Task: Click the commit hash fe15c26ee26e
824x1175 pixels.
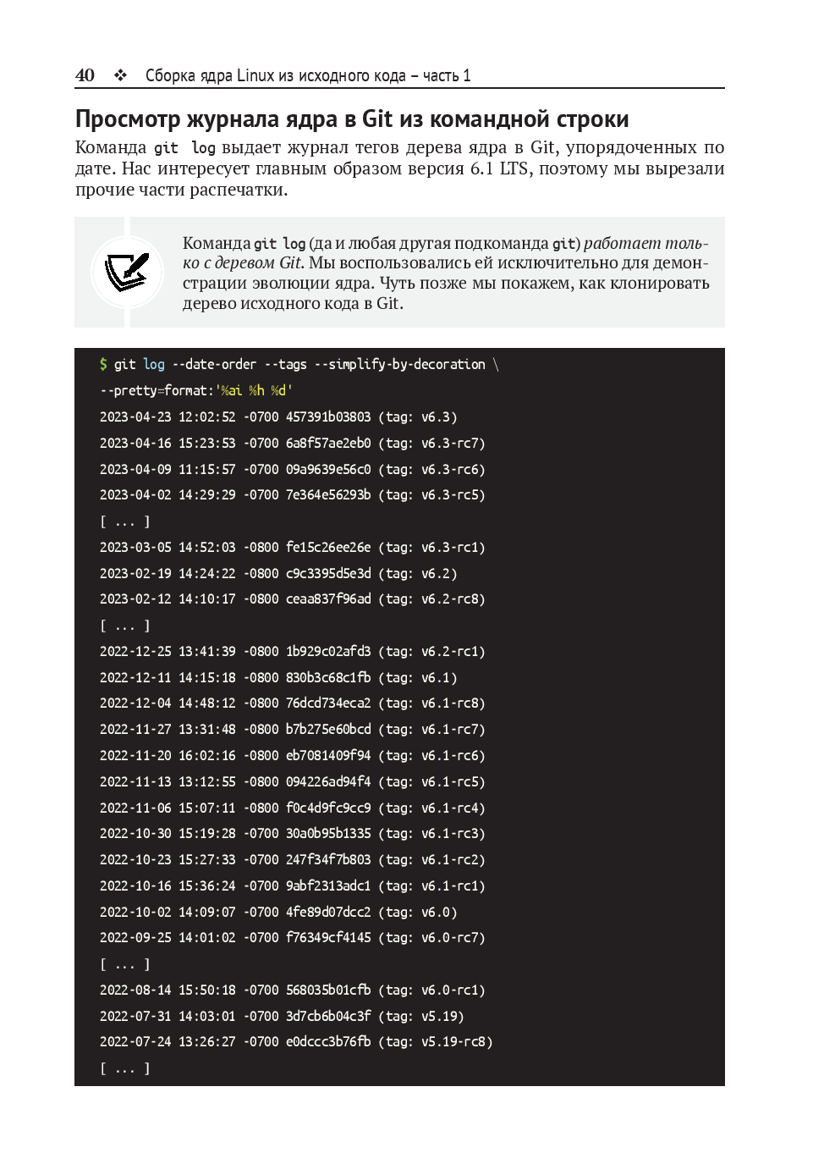Action: (328, 547)
